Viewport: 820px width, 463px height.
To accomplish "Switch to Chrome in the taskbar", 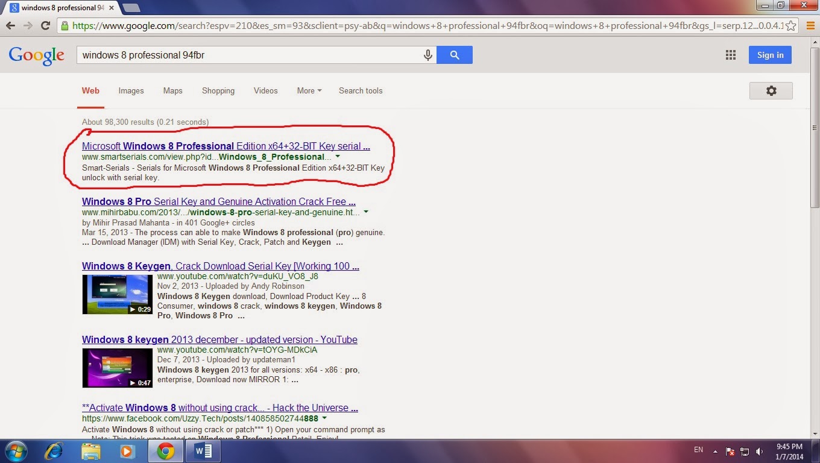I will coord(165,451).
